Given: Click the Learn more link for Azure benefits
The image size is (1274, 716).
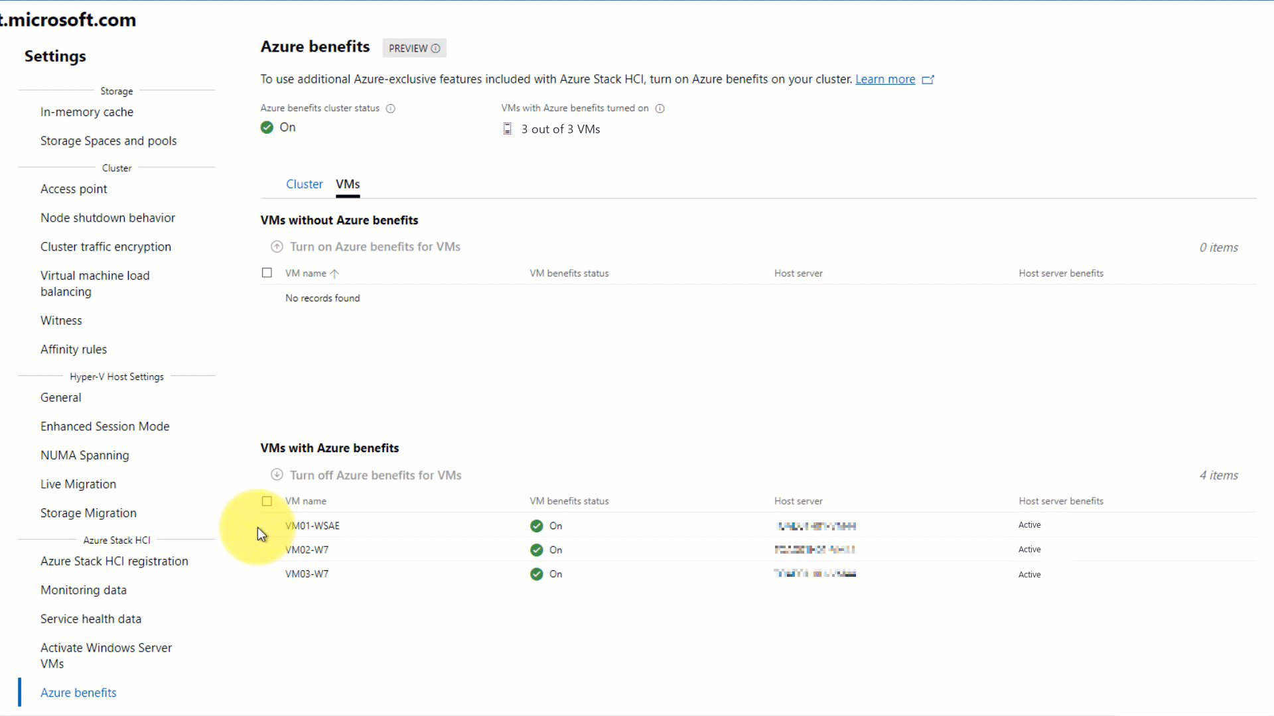Looking at the screenshot, I should pyautogui.click(x=886, y=79).
